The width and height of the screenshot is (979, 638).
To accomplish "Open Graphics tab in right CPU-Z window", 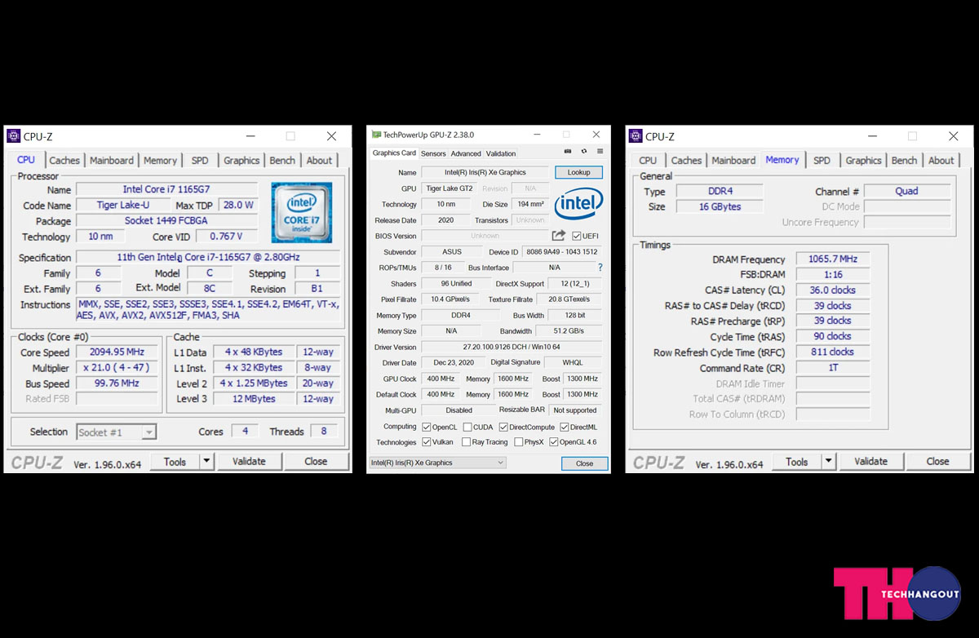I will tap(863, 161).
